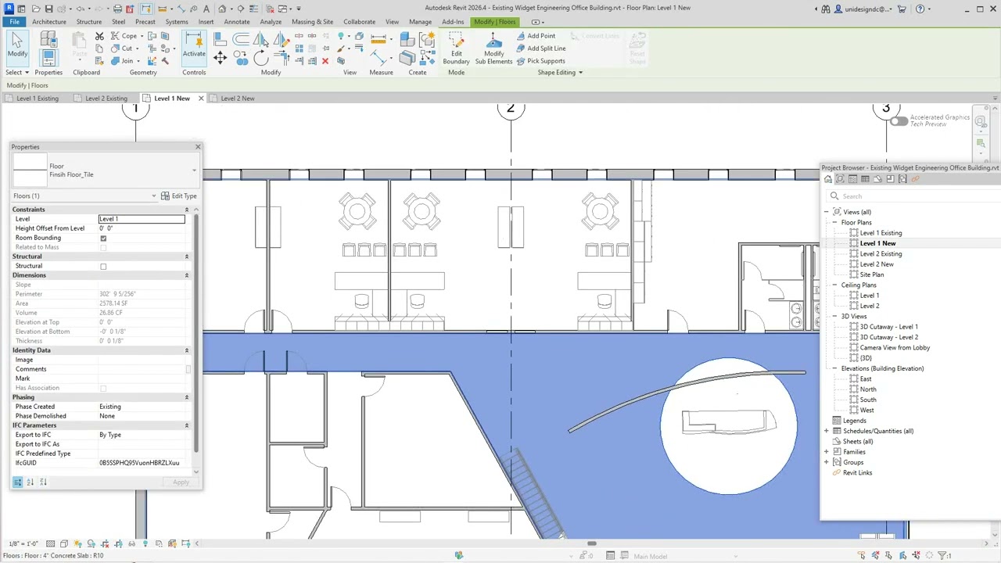Click the search binoculars icon in title bar
Screen dimensions: 1001x563
click(827, 9)
